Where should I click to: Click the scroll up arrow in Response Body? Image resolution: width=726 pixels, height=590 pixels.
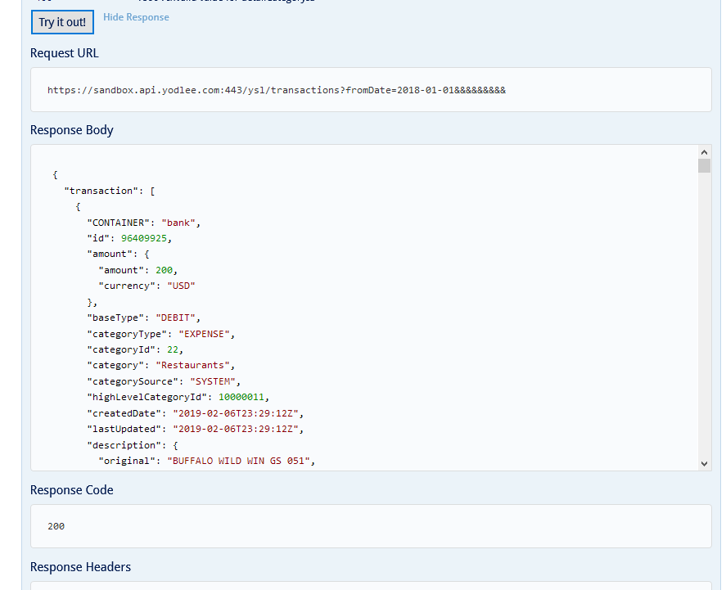(704, 151)
